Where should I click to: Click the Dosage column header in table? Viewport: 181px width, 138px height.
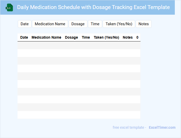[x=71, y=37]
